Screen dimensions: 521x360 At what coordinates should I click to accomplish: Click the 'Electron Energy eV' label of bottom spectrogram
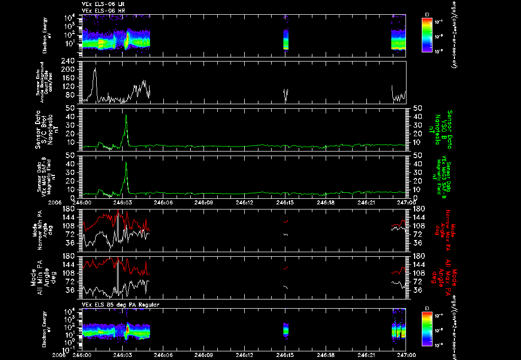pos(47,329)
